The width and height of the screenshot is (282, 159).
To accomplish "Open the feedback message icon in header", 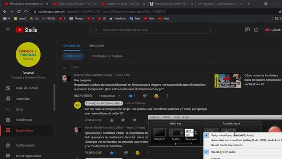I will [247, 30].
